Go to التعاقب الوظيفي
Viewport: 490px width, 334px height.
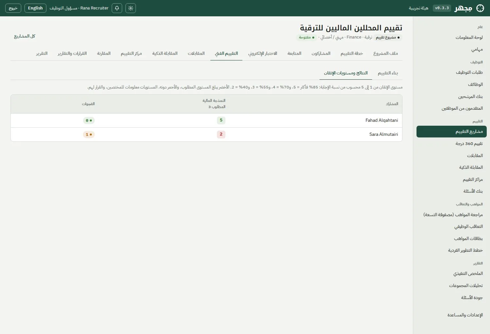point(451,227)
